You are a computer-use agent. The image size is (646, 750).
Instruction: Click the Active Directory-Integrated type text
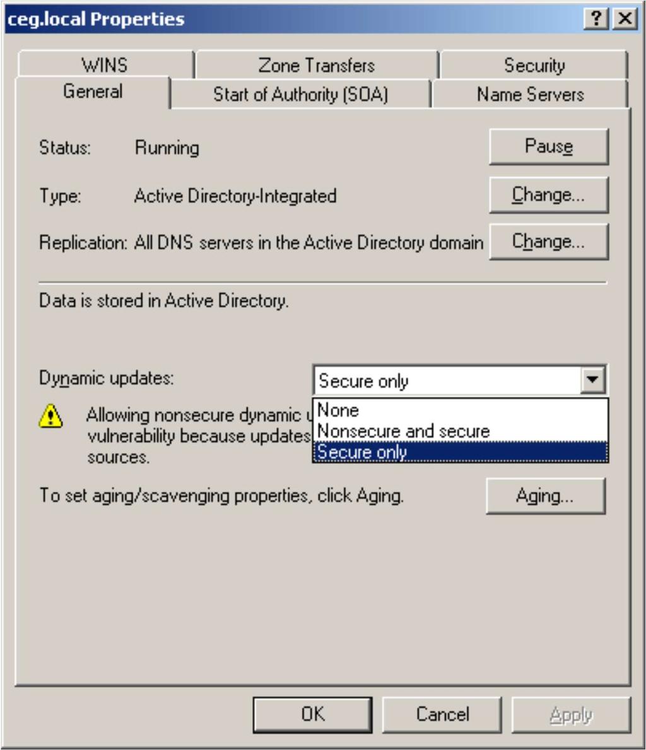tap(235, 196)
